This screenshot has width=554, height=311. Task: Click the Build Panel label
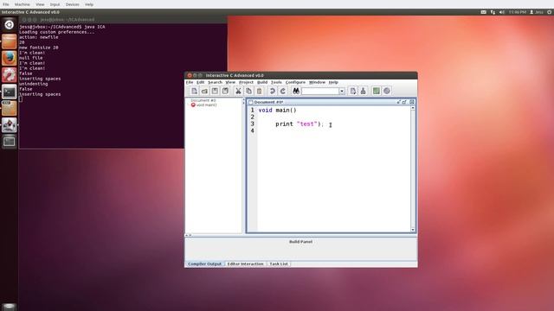300,242
